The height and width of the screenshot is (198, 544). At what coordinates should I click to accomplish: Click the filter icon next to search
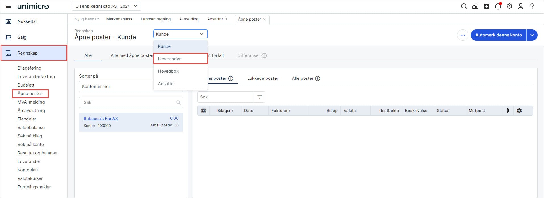pyautogui.click(x=260, y=97)
